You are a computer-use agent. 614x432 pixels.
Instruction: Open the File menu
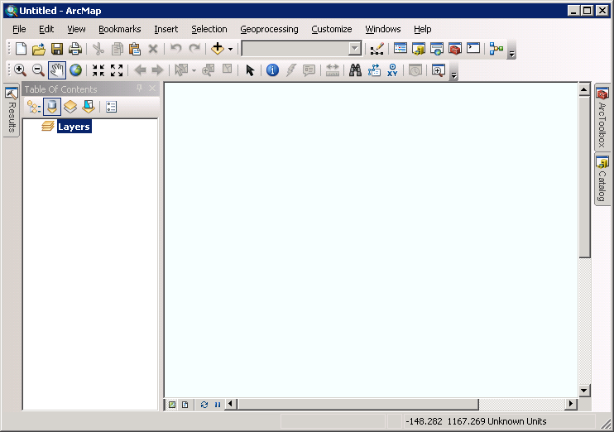pyautogui.click(x=19, y=29)
